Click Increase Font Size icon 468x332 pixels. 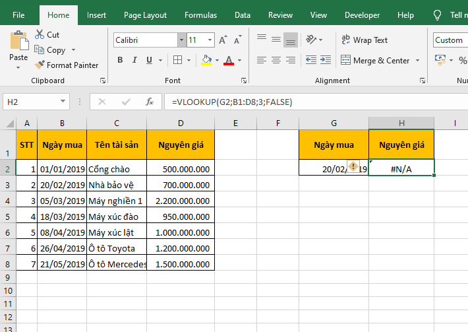[223, 40]
